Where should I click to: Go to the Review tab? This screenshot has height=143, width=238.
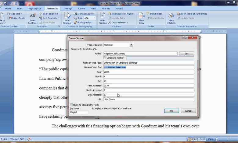click(x=81, y=9)
